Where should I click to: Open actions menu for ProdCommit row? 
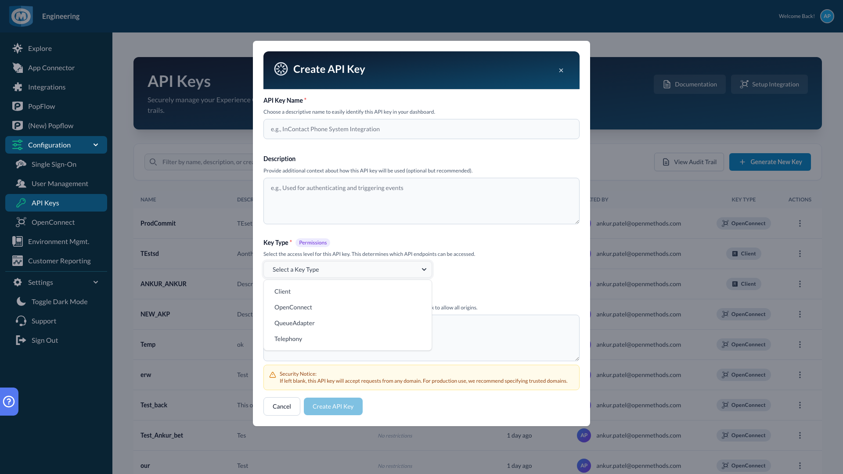click(800, 223)
